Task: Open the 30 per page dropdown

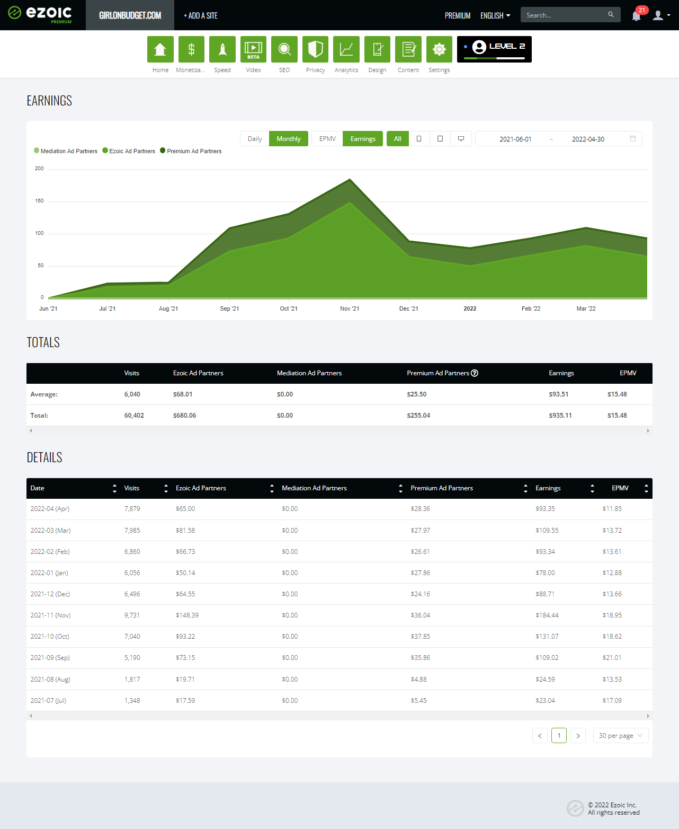Action: [x=621, y=736]
